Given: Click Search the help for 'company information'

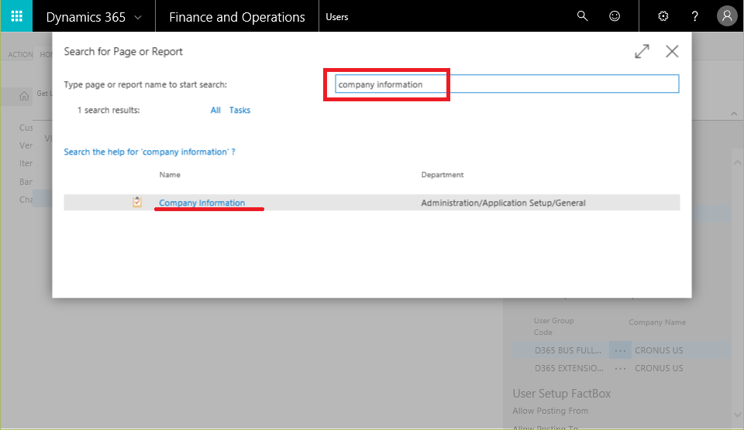Looking at the screenshot, I should 150,152.
